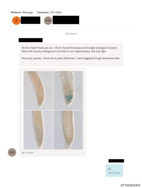Click the redacted name beside header MW avatar
Screen dimensions: 142x188
66,20
